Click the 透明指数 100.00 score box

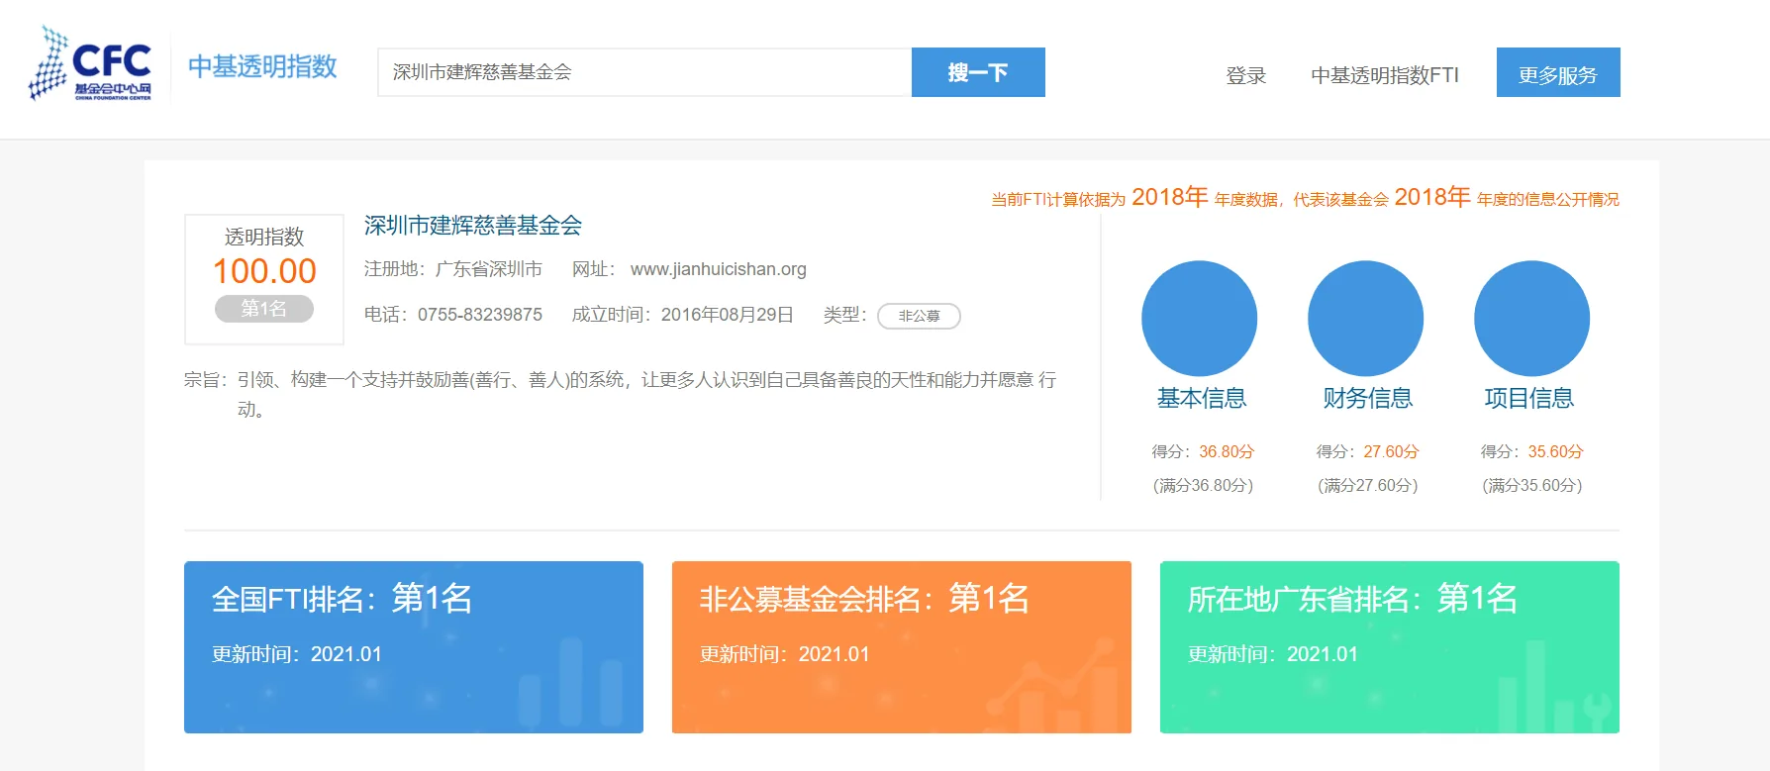pyautogui.click(x=264, y=279)
